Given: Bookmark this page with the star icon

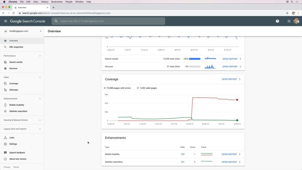Looking at the screenshot, I should click(287, 13).
